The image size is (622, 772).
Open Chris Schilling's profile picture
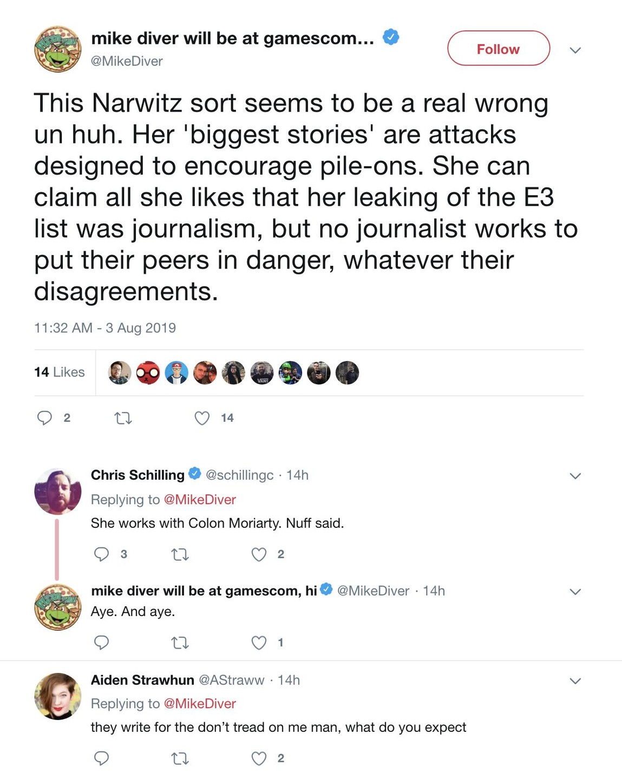57,491
